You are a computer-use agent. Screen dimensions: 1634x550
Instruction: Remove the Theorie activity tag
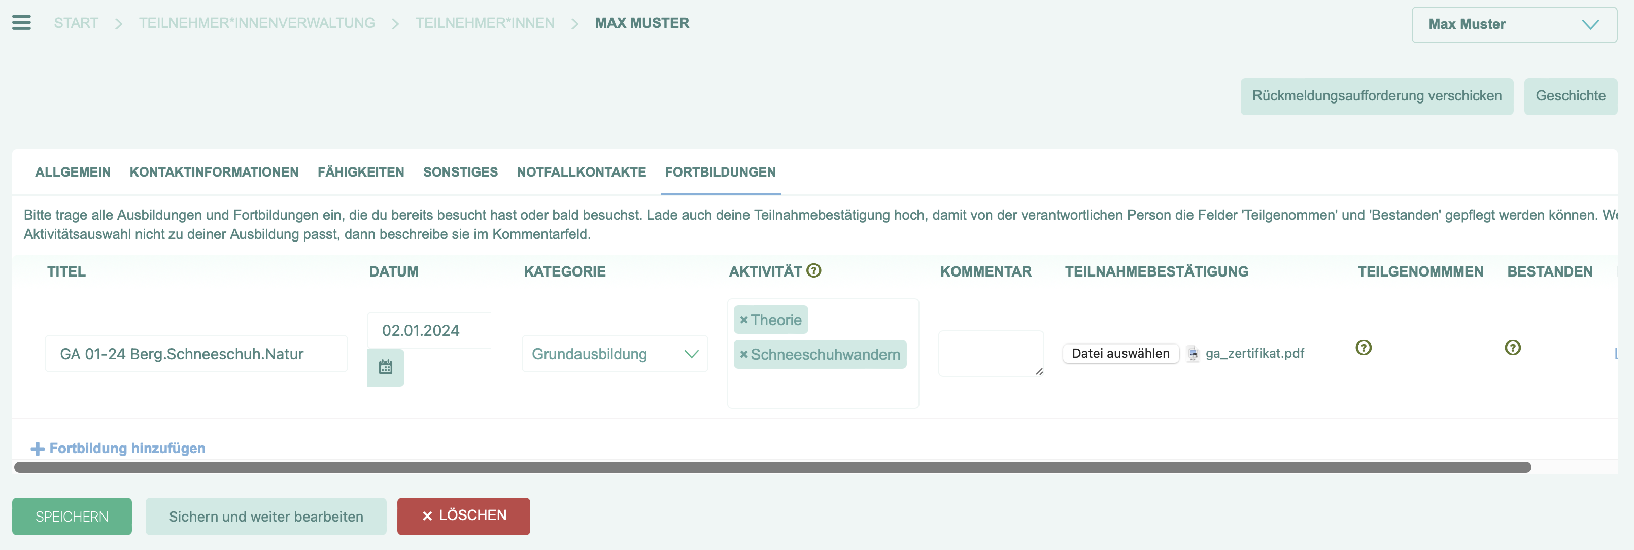tap(743, 320)
